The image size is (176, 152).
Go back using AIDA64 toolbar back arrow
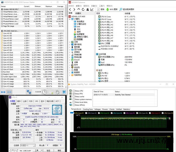pos(70,10)
